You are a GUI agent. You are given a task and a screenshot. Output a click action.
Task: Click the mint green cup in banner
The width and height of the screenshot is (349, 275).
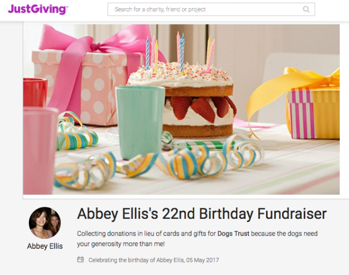coord(140,122)
